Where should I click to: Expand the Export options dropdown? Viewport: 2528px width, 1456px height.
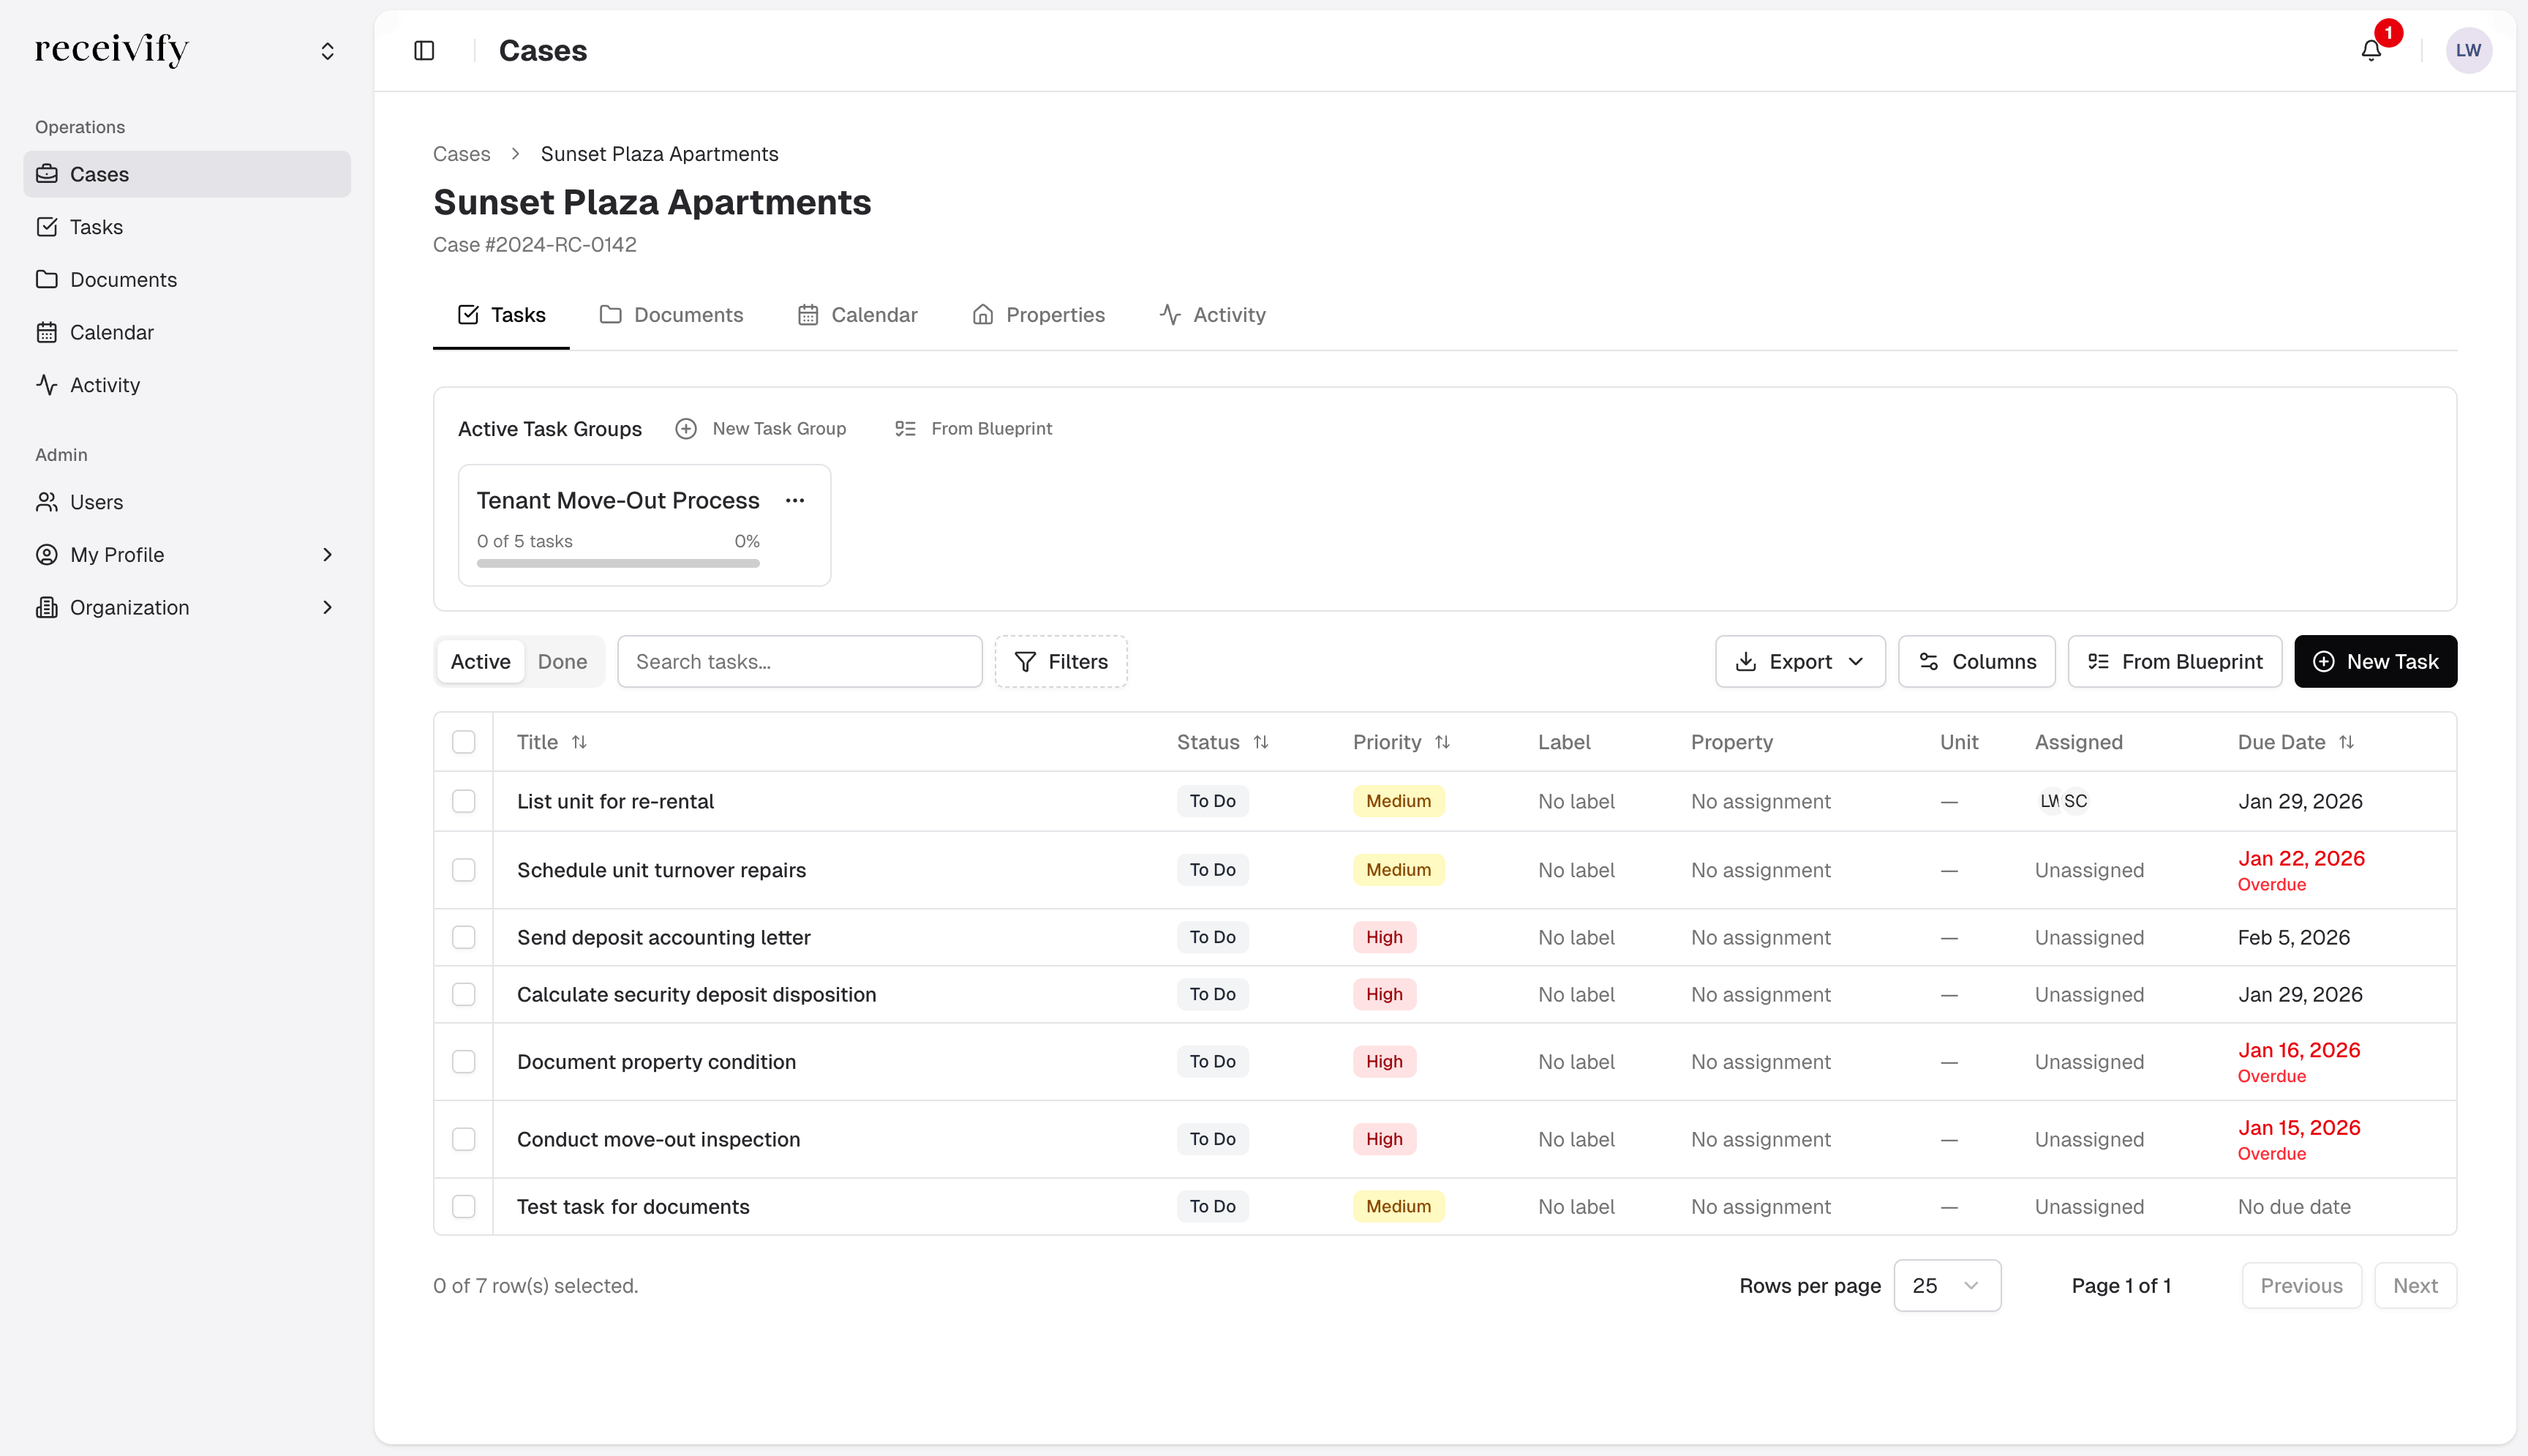click(1799, 661)
